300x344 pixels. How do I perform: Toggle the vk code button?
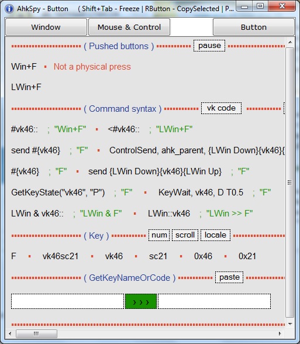(221, 108)
